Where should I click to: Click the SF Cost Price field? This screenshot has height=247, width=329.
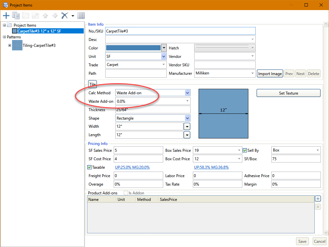[x=138, y=159]
